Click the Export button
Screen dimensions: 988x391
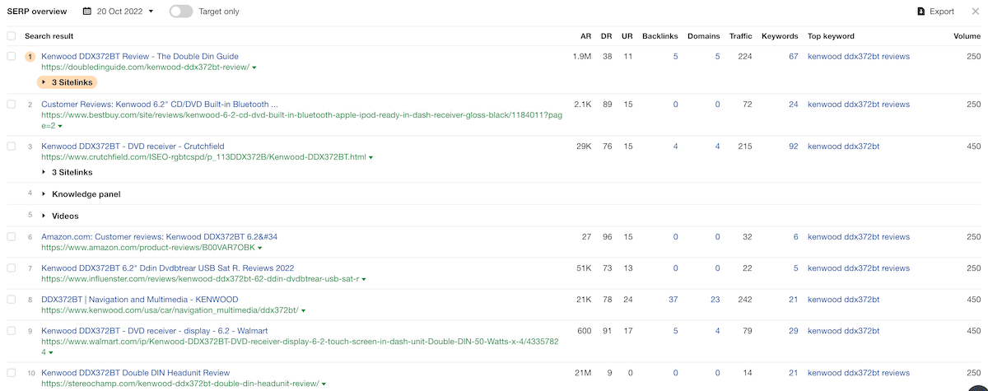click(935, 12)
